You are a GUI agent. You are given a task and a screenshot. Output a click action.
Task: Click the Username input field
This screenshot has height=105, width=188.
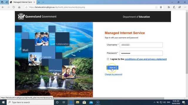coord(141,45)
